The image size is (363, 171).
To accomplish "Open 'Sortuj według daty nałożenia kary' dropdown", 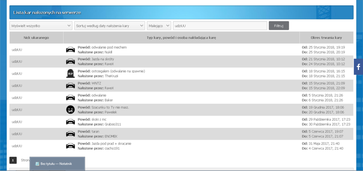I will coord(110,26).
